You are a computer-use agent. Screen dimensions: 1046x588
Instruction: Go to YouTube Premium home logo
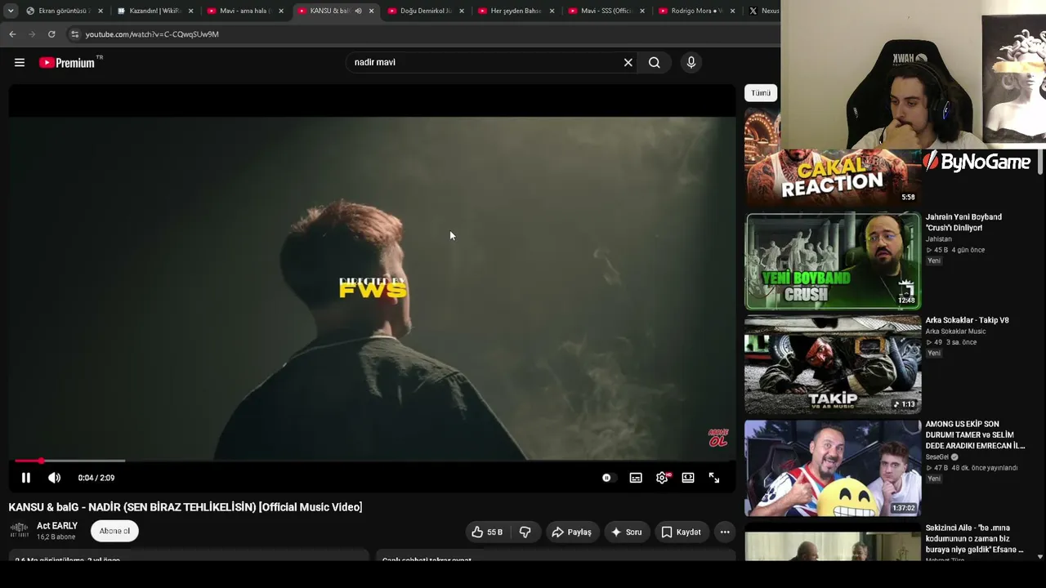pyautogui.click(x=69, y=62)
